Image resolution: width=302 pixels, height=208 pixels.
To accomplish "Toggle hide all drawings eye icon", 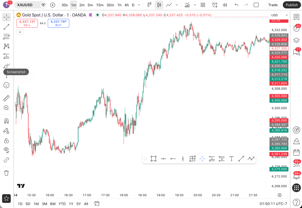I will (x=6, y=150).
